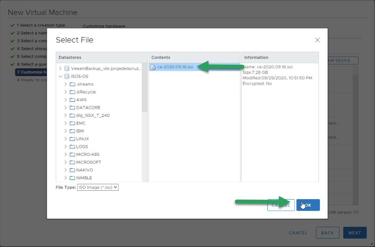Select the MICRO-K8S folder label
The height and width of the screenshot is (247, 375).
tap(88, 154)
